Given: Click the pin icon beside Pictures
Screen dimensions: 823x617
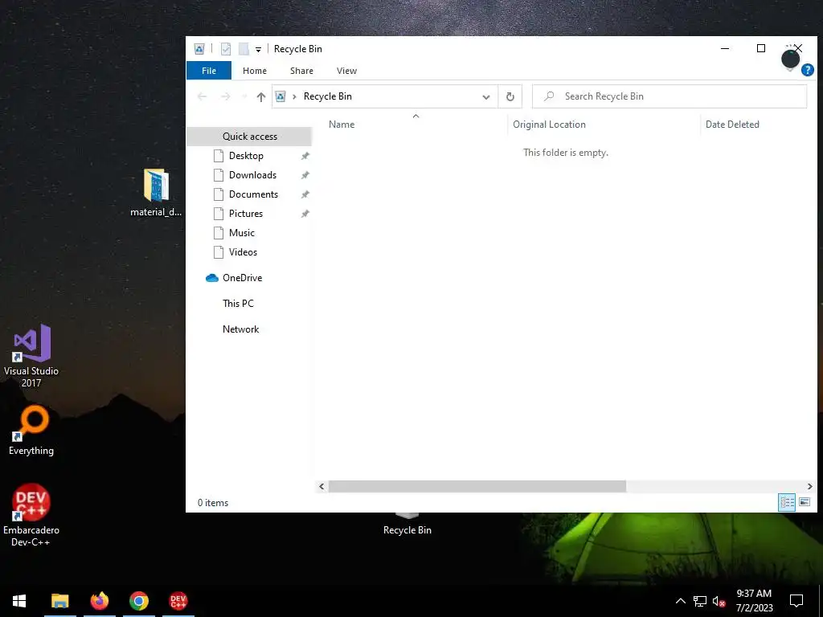Looking at the screenshot, I should click(305, 214).
